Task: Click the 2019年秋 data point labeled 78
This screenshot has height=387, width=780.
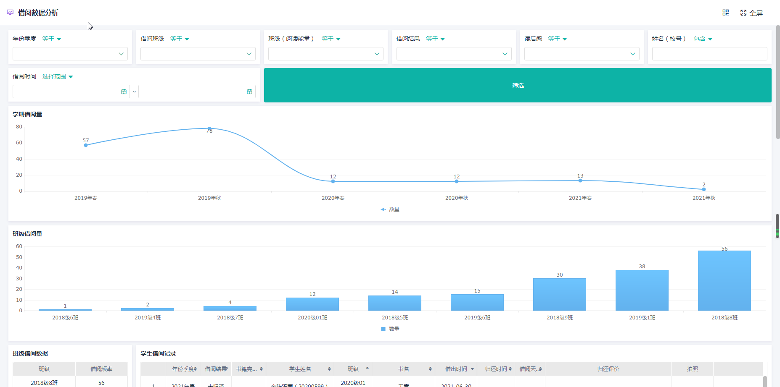Action: tap(209, 128)
